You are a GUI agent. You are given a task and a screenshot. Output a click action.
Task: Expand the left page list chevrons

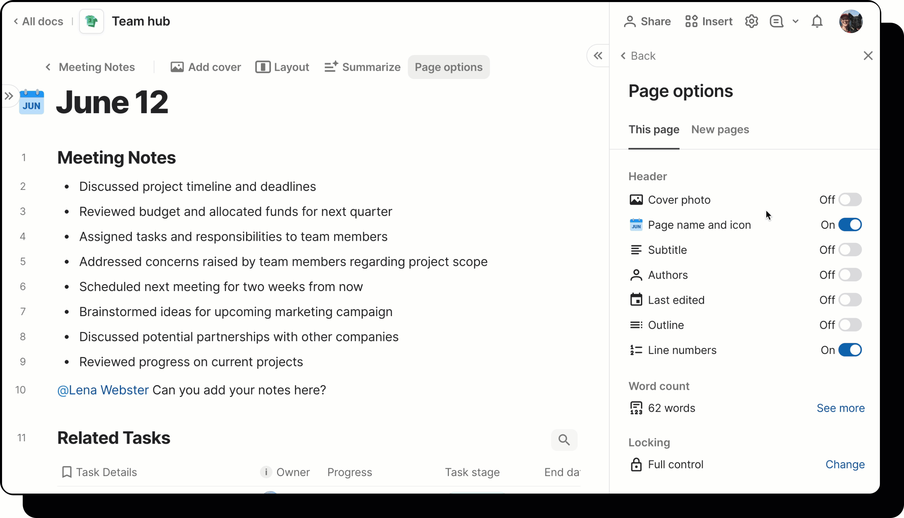point(9,96)
